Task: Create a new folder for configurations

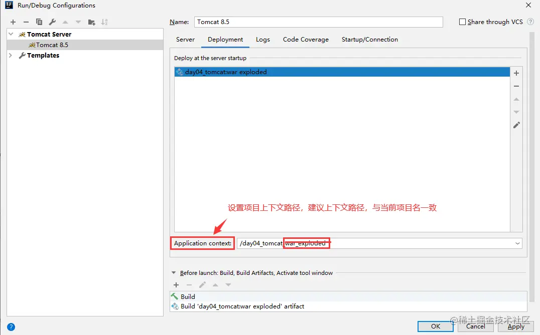Action: (x=92, y=23)
